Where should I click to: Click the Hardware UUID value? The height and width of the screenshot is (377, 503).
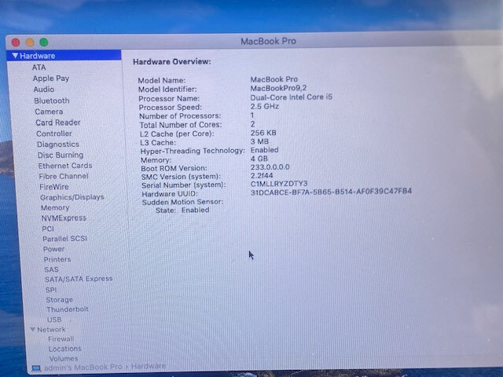(331, 192)
